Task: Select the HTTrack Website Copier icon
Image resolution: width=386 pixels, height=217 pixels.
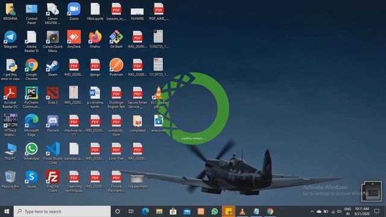Action: click(10, 125)
